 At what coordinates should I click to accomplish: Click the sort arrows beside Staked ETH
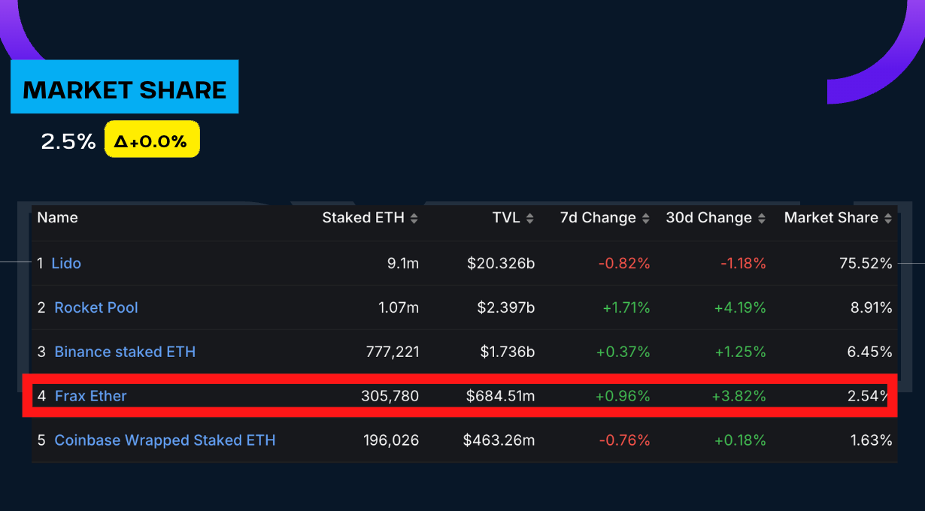coord(414,219)
